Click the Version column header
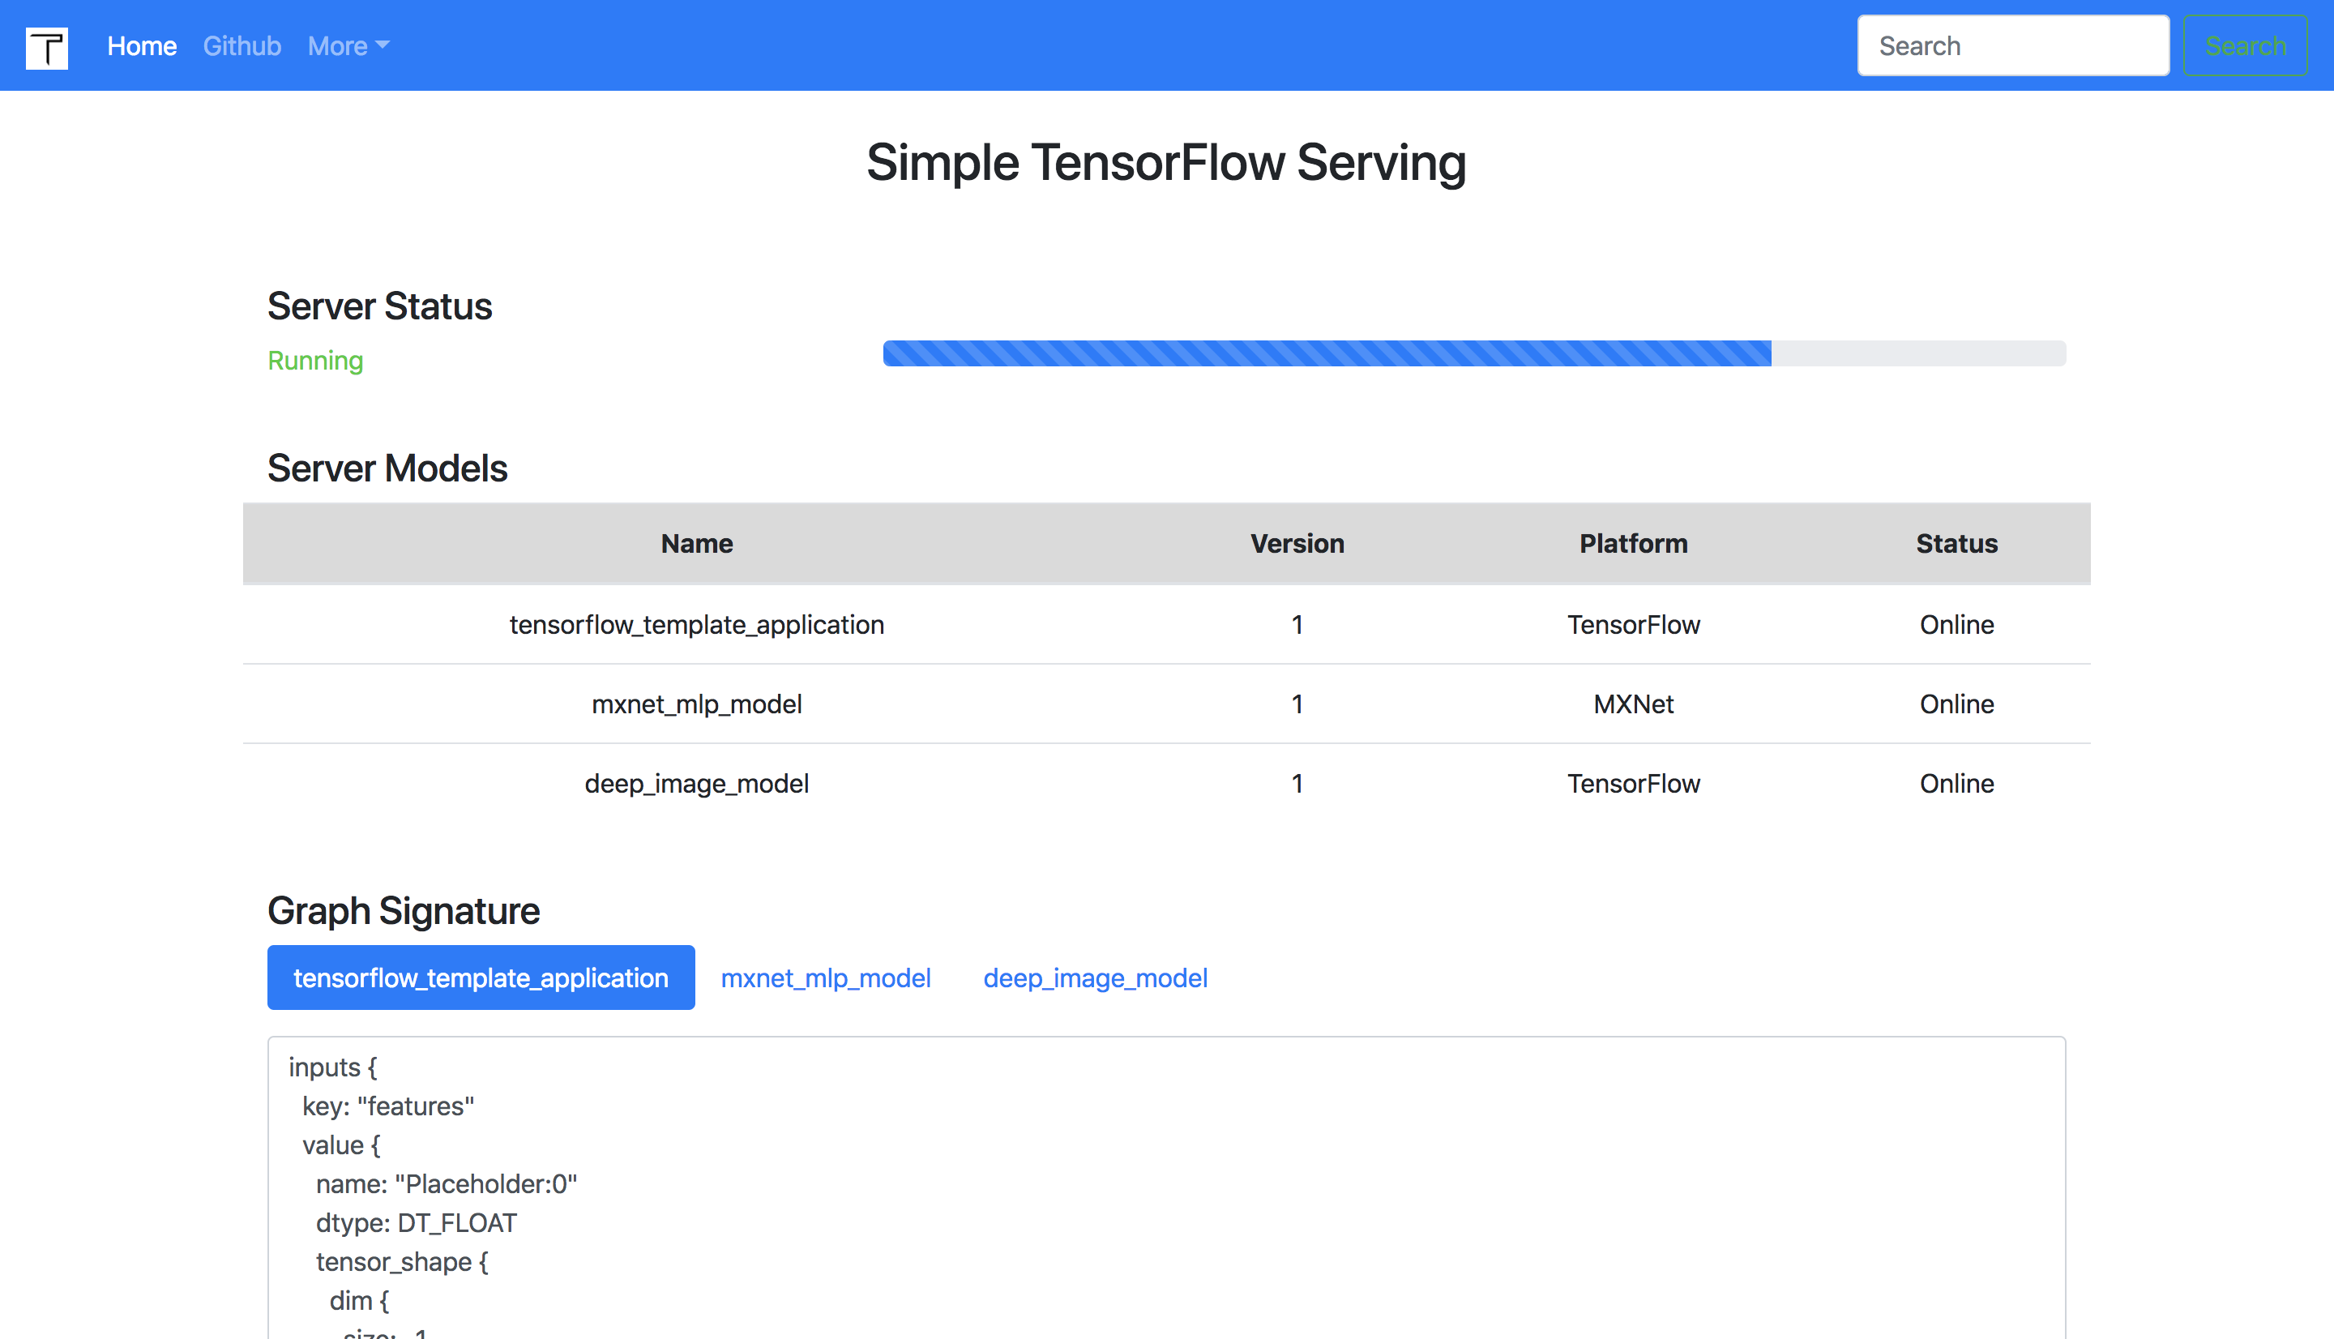Screen dimensions: 2334x1339 [1296, 544]
